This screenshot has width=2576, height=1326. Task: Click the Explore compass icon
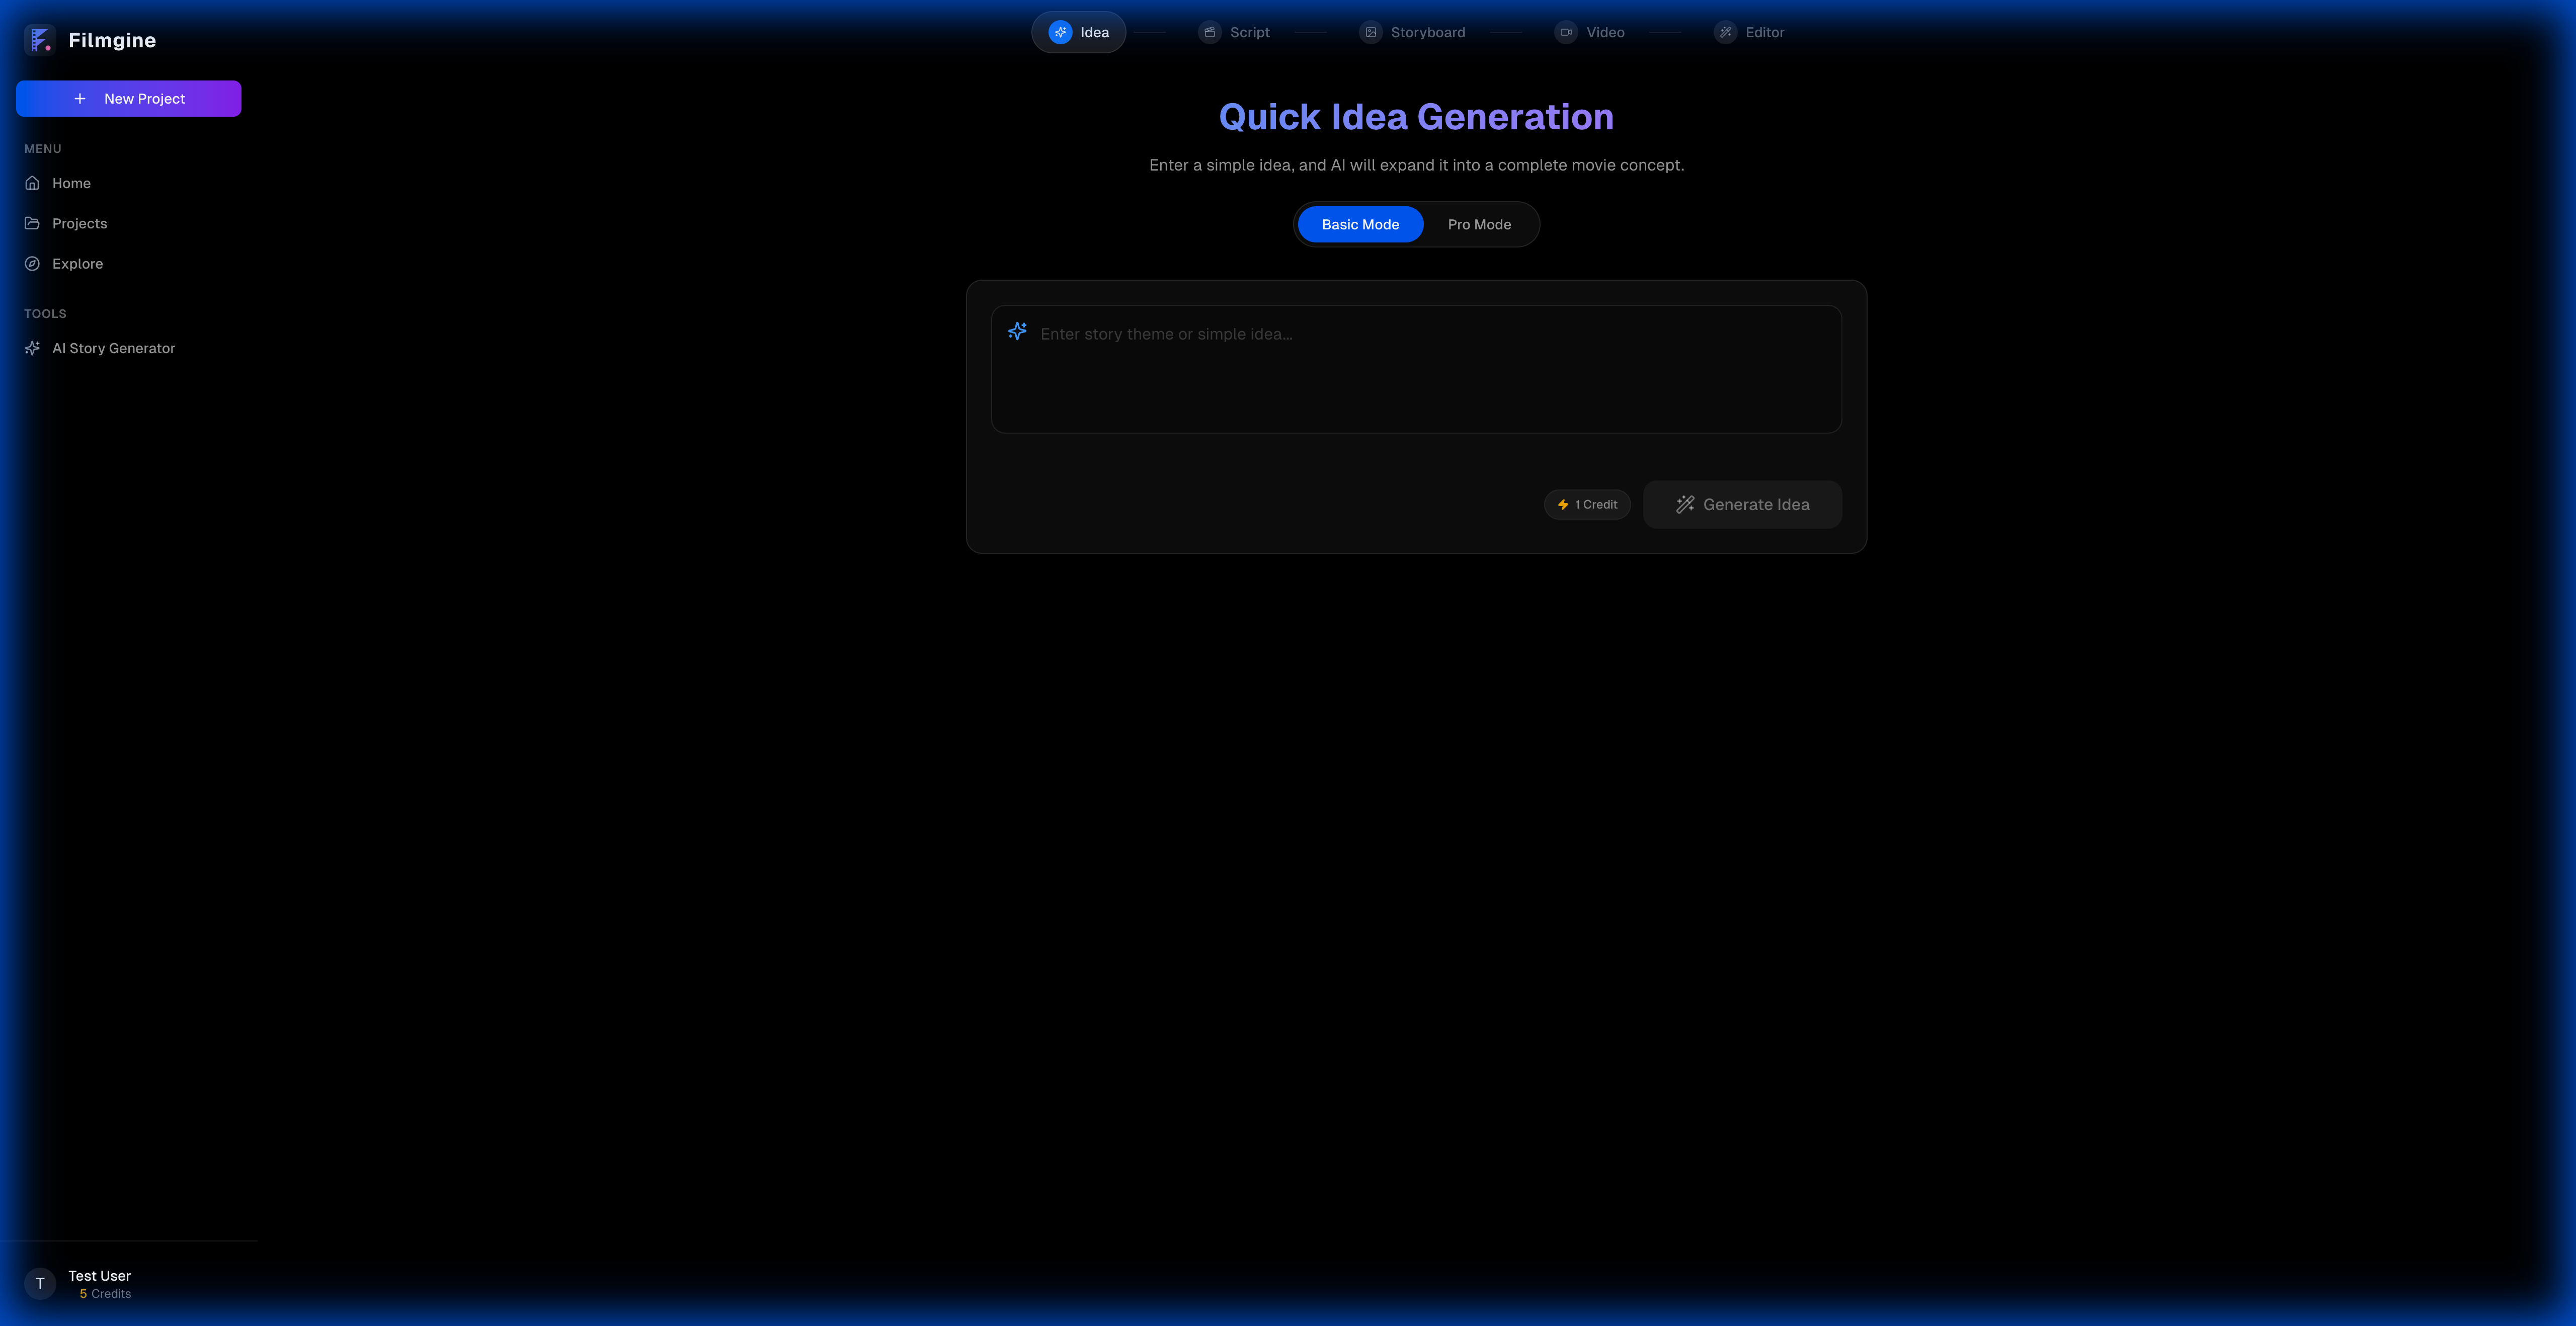pyautogui.click(x=32, y=264)
